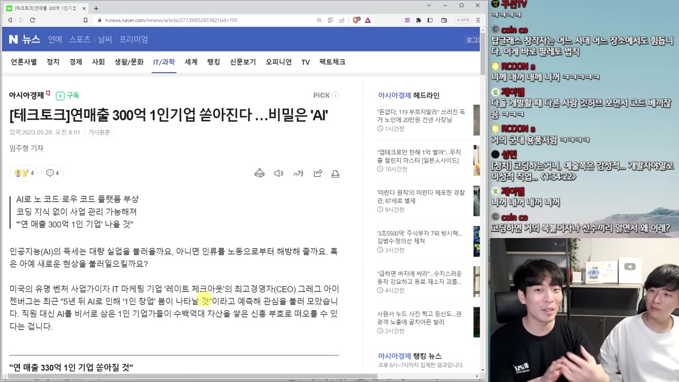Viewport: 679px width, 382px height.
Task: Select the 사회 tab
Action: pos(98,62)
